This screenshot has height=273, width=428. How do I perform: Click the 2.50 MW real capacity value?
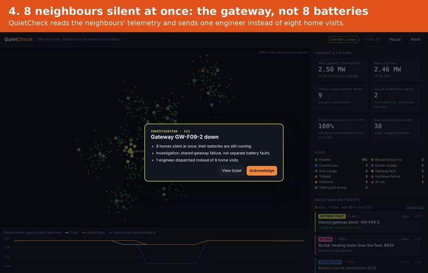tap(332, 70)
